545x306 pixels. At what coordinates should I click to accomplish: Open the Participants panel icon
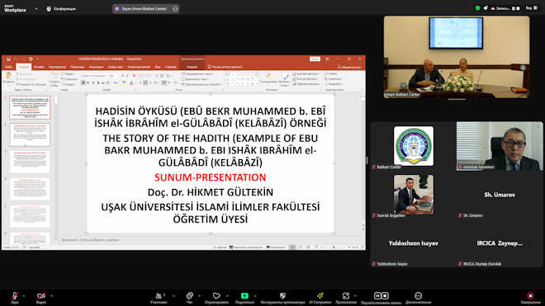point(159,296)
